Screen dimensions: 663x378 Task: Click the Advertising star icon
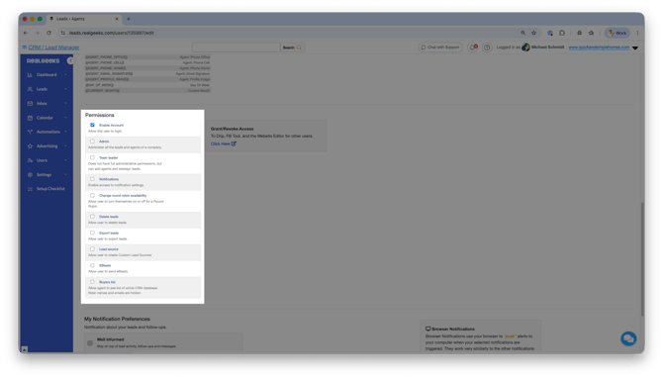pos(30,146)
